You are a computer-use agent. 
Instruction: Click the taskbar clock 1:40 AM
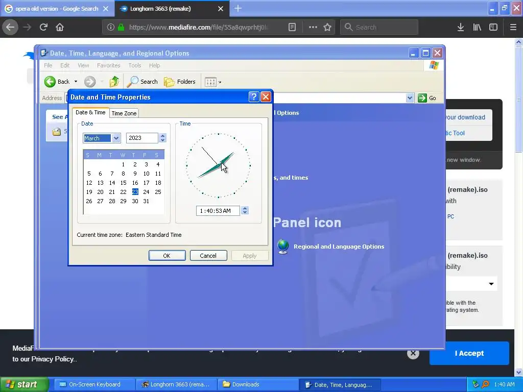(504, 384)
